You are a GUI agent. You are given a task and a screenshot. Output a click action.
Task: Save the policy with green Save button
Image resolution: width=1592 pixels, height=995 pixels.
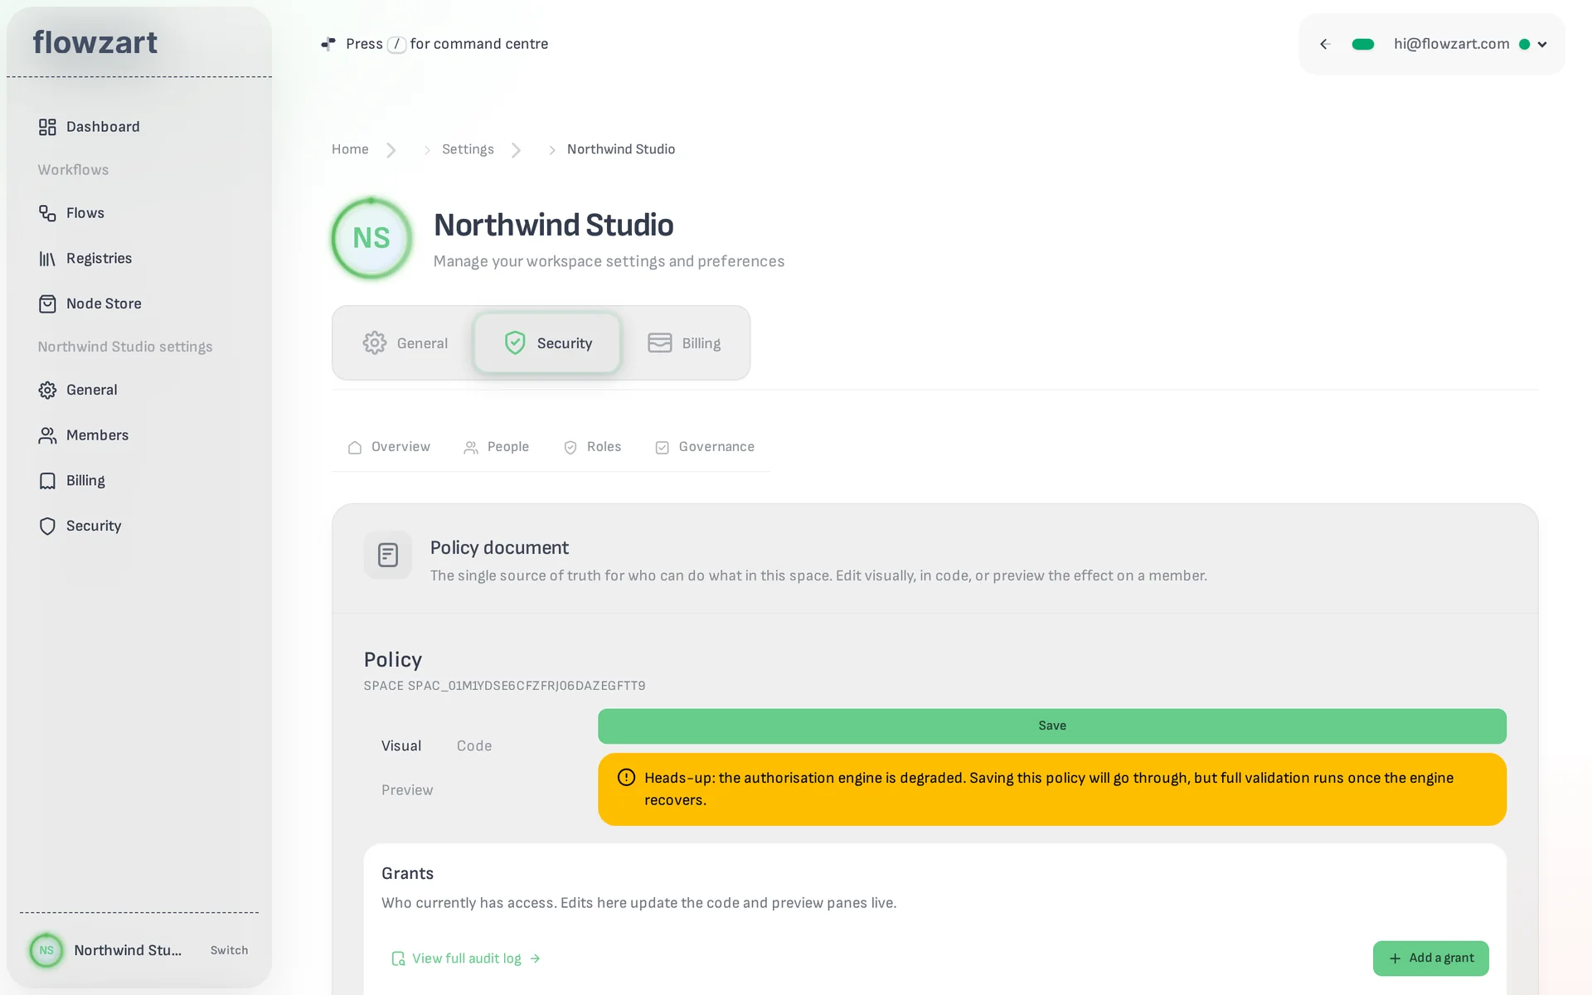[x=1052, y=726]
